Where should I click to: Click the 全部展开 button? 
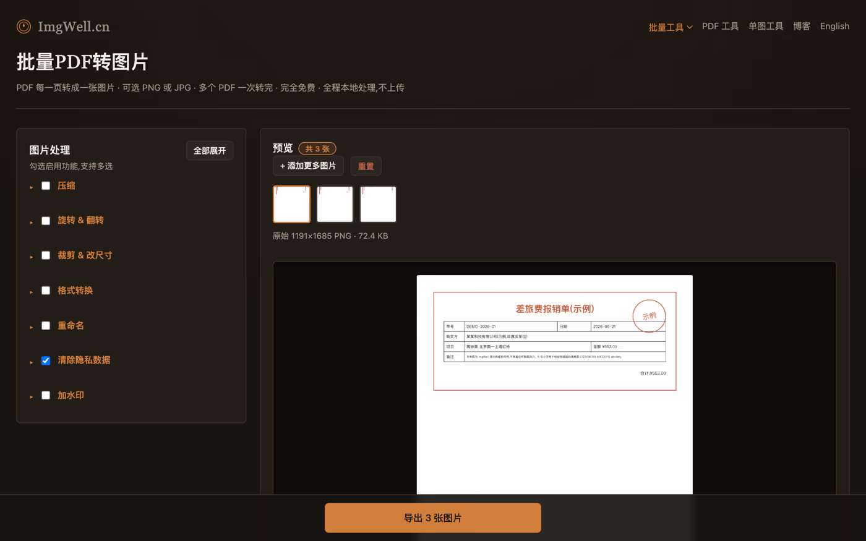210,151
